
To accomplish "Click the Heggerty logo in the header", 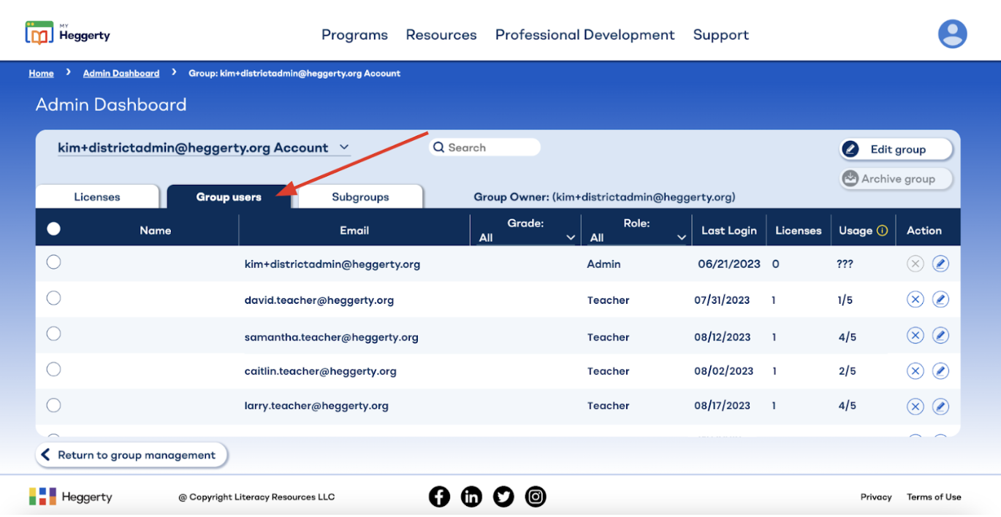I will 67,31.
